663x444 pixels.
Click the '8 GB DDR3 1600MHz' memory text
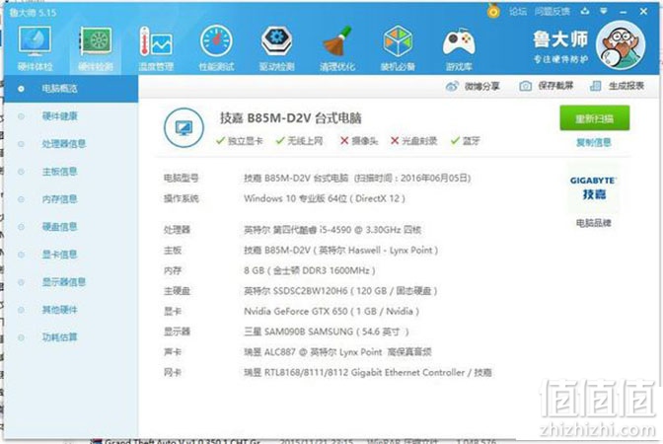310,270
